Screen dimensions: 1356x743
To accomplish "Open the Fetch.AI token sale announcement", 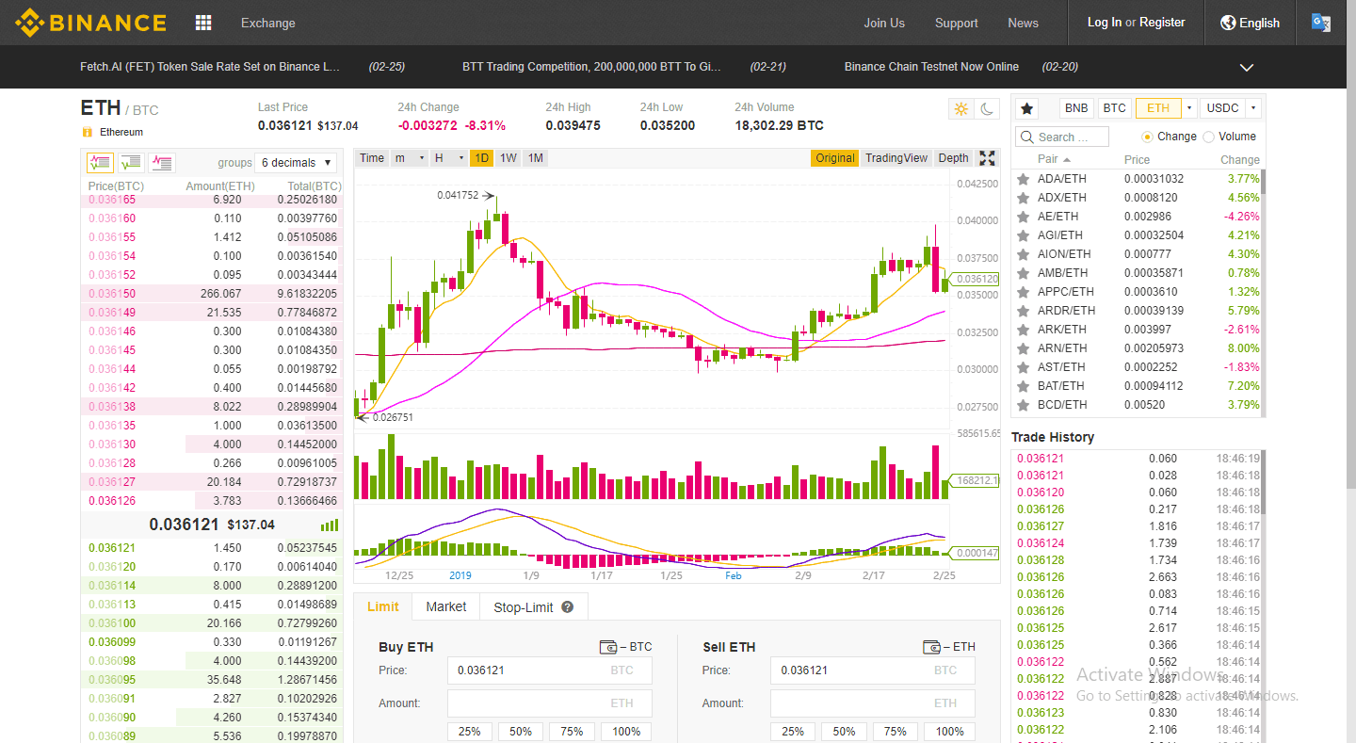I will [x=210, y=67].
